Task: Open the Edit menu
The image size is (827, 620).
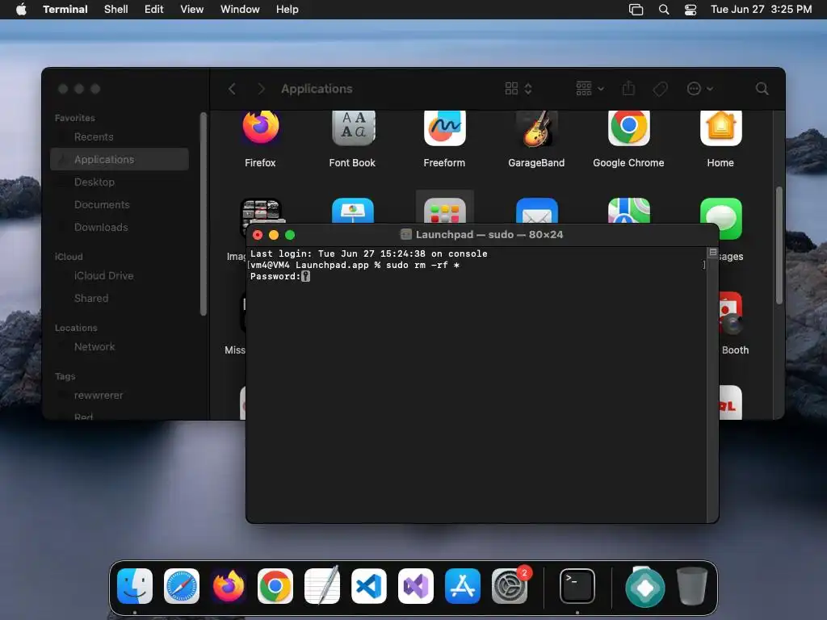Action: coord(154,9)
